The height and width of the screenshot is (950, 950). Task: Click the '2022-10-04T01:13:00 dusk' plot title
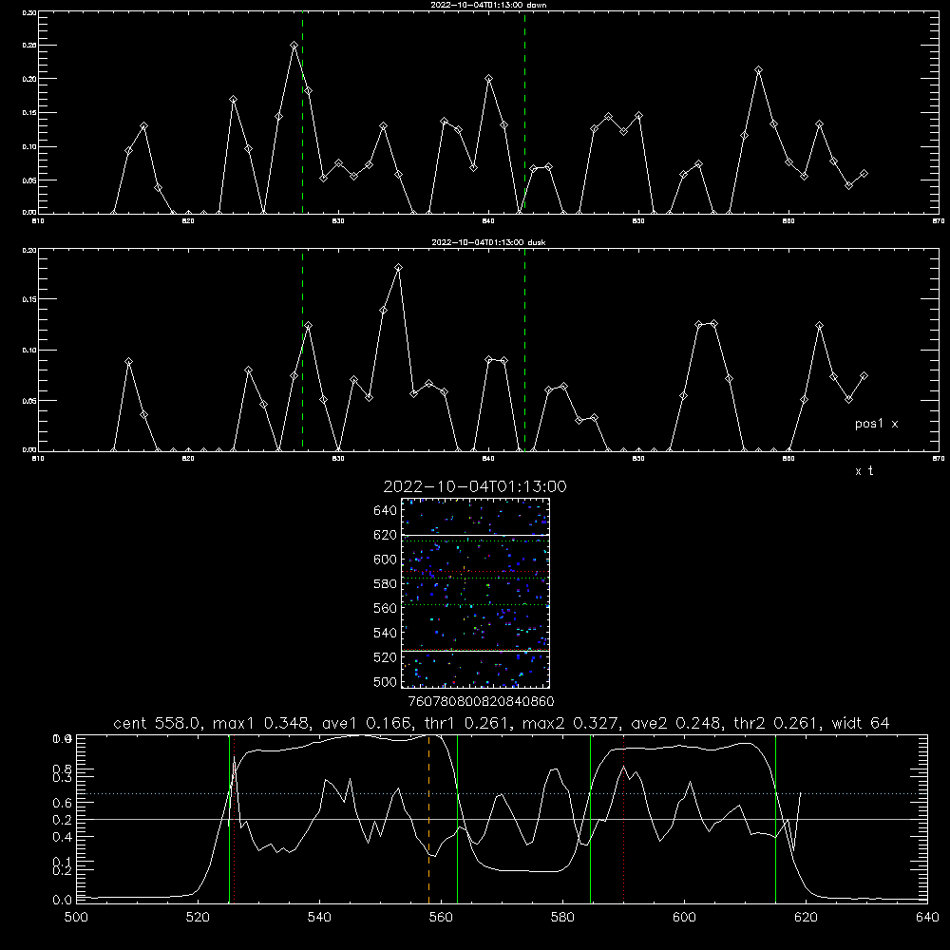pyautogui.click(x=488, y=242)
